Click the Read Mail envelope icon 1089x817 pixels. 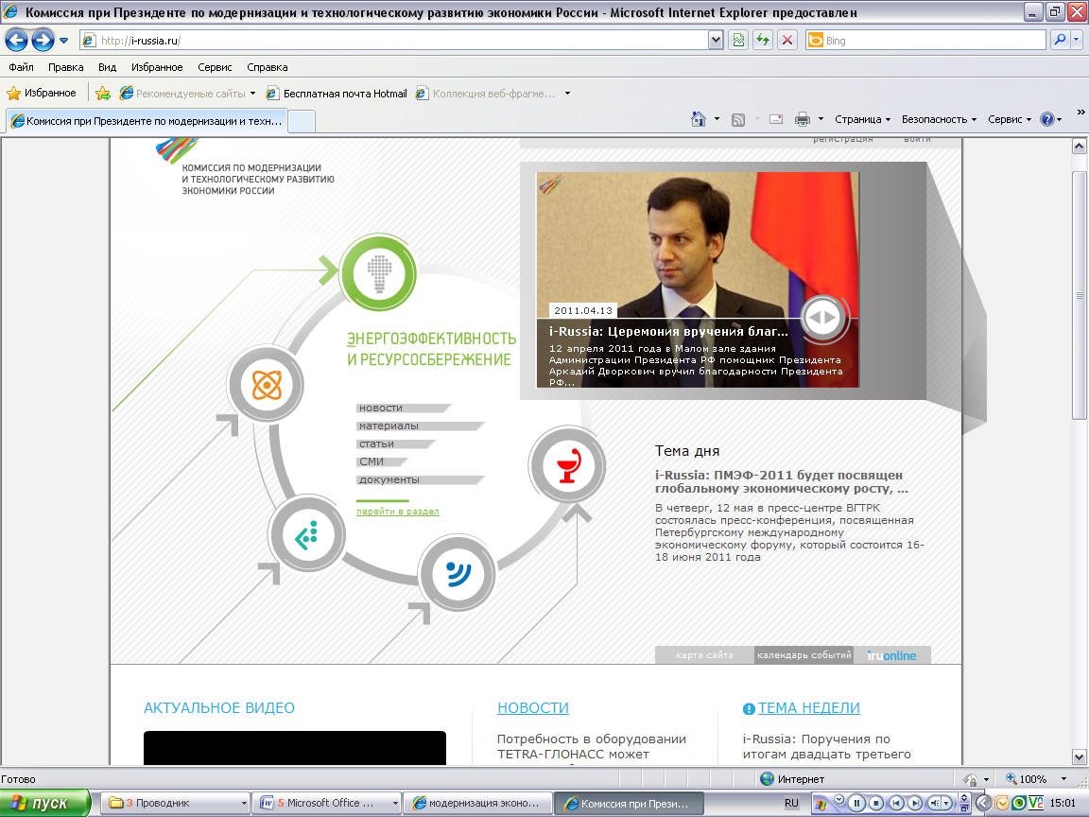776,119
